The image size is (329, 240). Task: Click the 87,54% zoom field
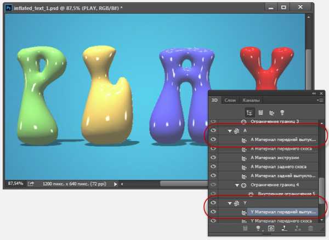click(15, 184)
